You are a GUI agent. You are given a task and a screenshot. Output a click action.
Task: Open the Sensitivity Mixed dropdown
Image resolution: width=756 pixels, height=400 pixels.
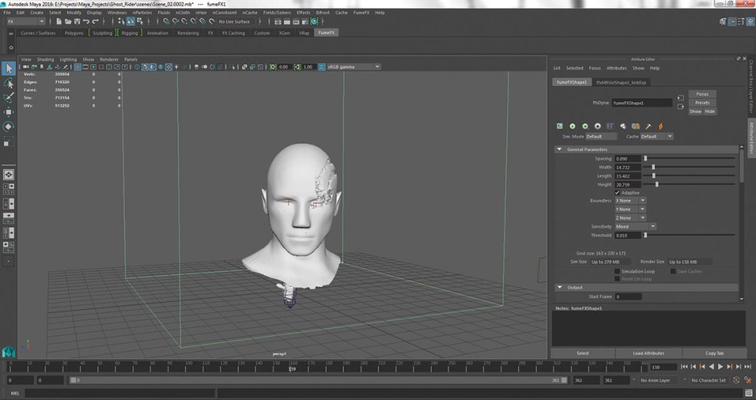(x=635, y=226)
